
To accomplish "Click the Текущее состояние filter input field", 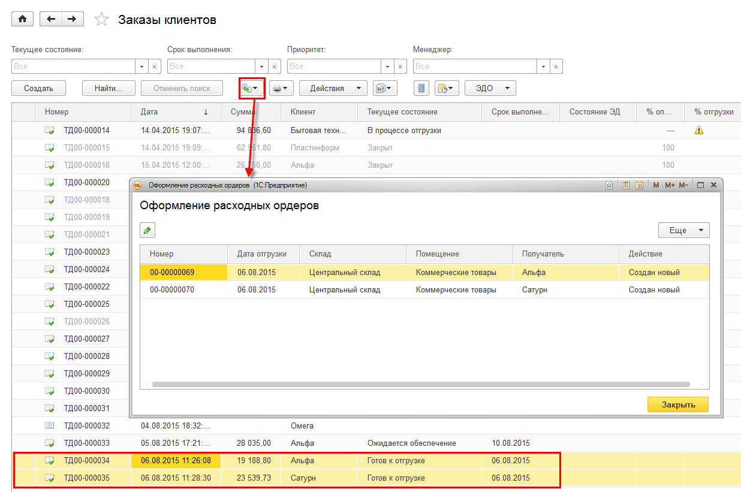I will 74,66.
